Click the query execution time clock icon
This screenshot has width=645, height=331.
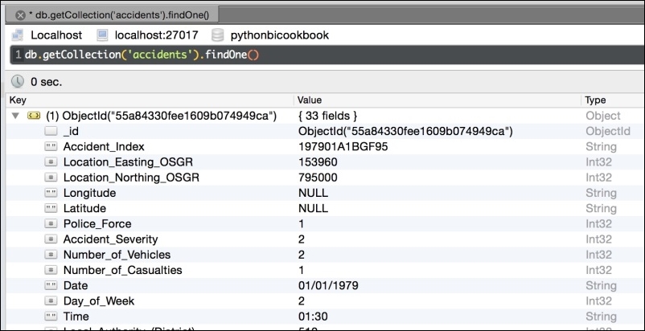coord(18,81)
